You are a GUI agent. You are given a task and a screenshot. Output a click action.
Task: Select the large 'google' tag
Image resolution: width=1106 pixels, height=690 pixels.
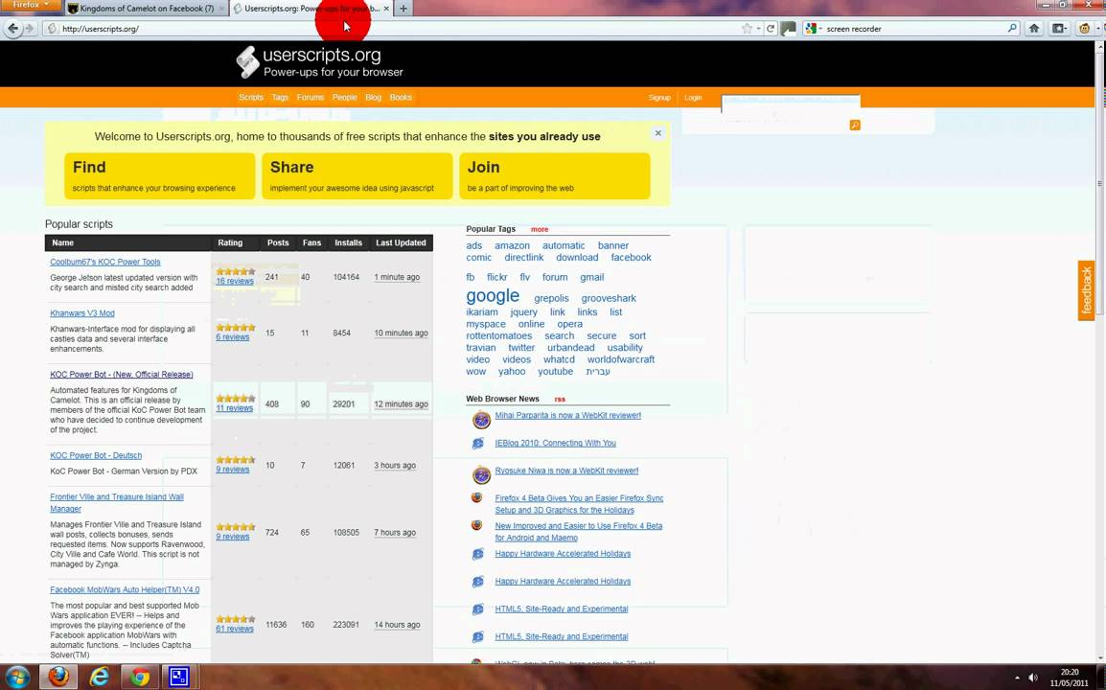493,295
